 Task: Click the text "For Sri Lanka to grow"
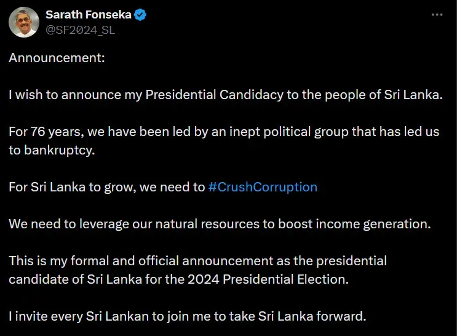73,187
